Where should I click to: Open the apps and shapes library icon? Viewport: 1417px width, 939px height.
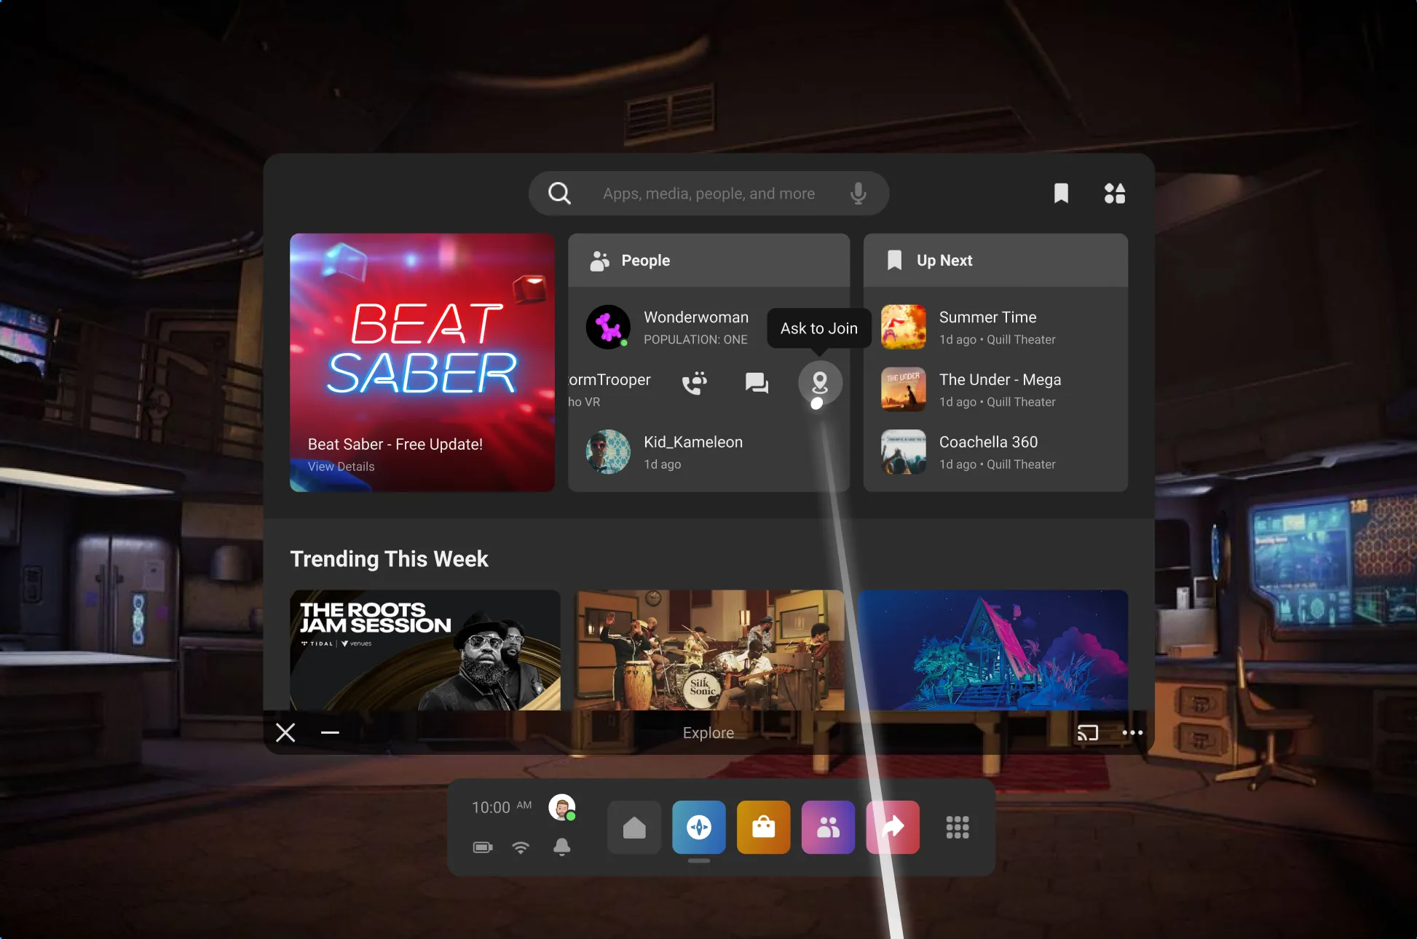[1114, 193]
